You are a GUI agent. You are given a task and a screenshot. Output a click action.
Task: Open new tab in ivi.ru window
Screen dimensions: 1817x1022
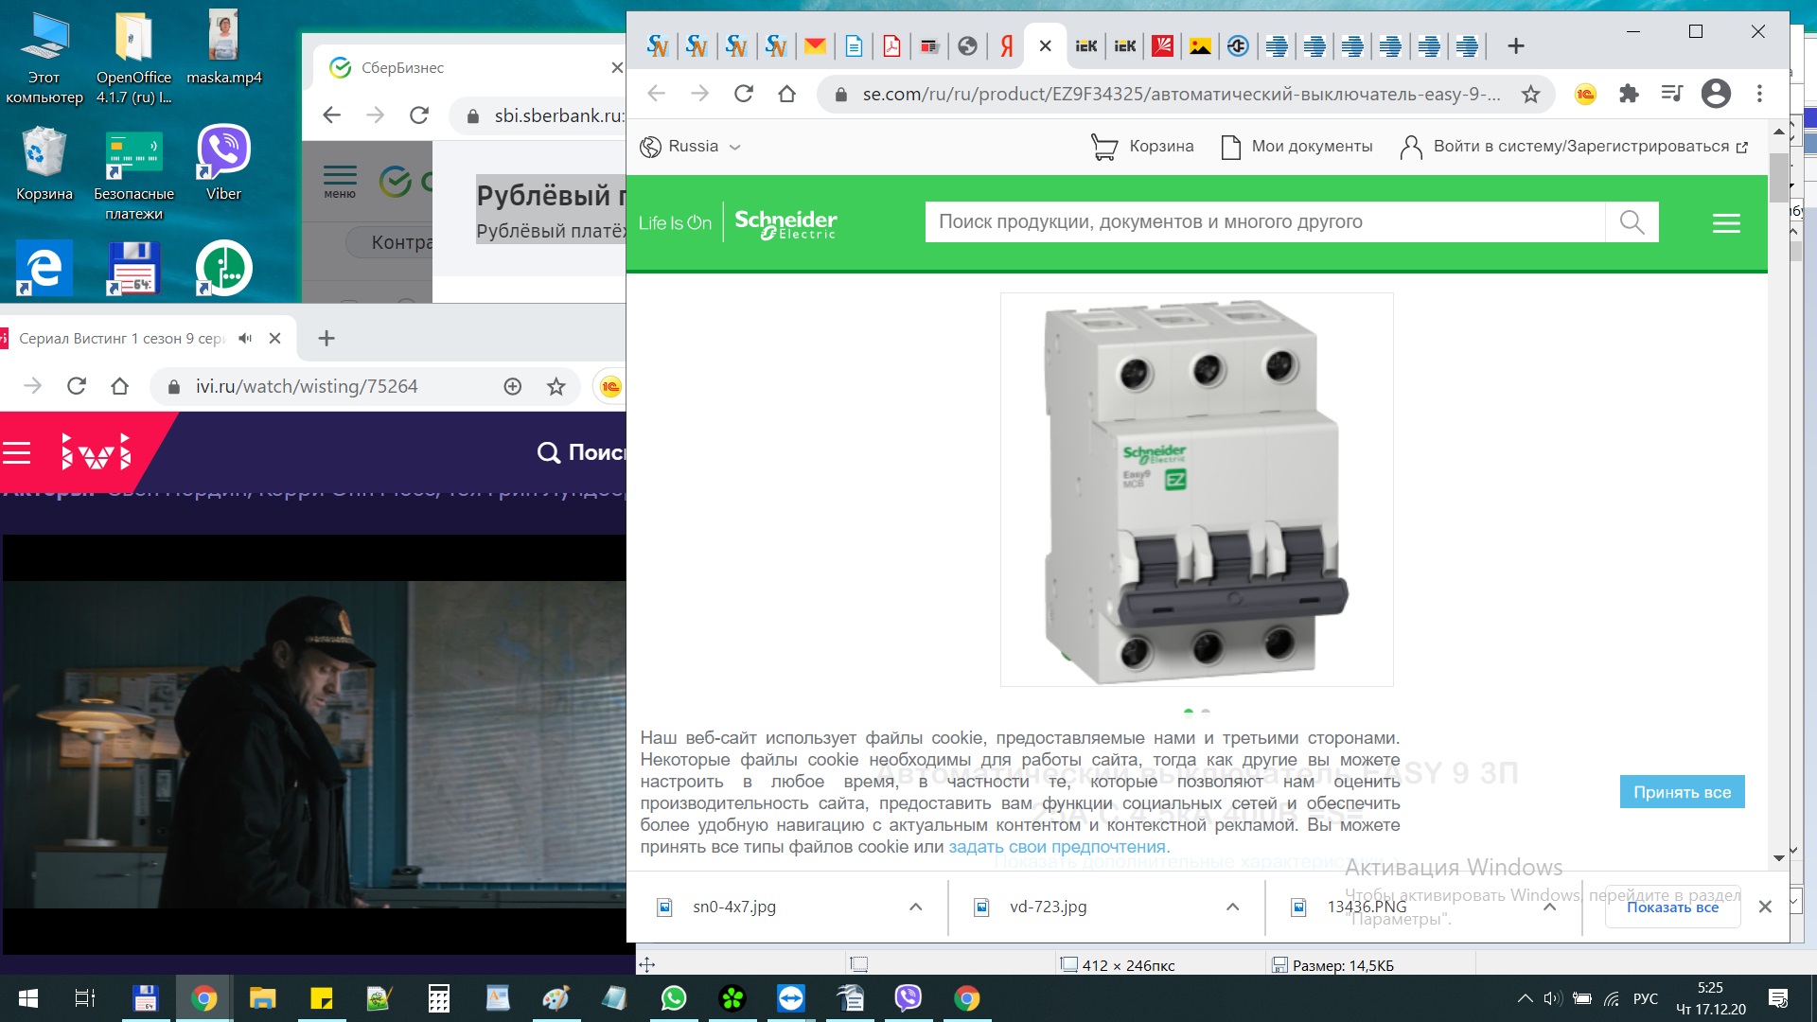pyautogui.click(x=326, y=338)
